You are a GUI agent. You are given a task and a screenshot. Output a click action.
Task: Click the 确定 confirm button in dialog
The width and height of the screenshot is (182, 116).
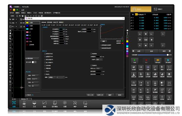click(110, 95)
